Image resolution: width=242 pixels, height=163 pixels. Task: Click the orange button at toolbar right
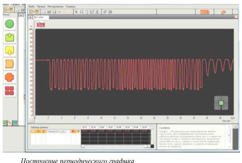[204, 12]
